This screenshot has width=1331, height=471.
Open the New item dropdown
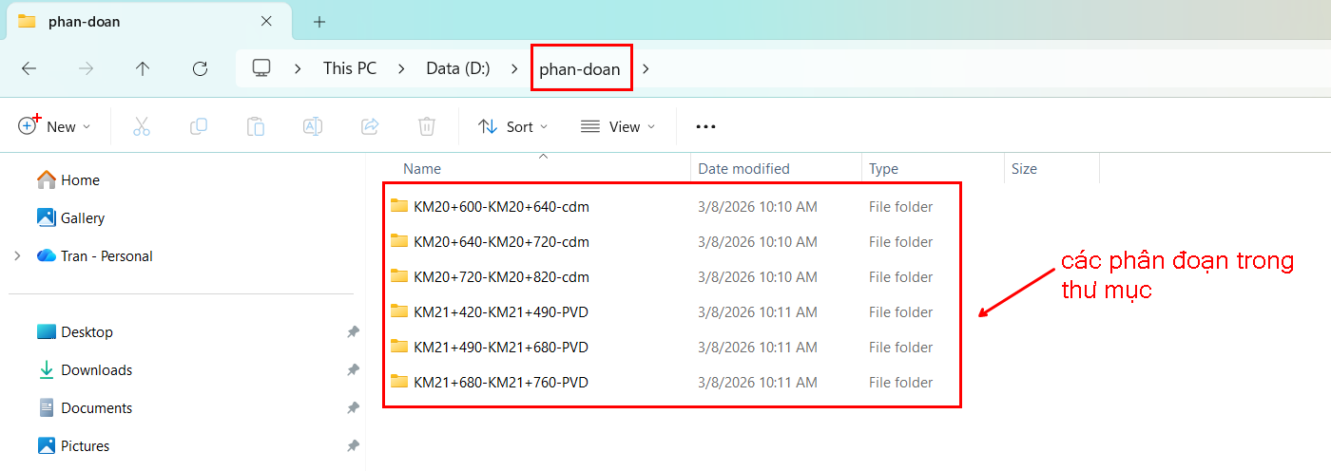pyautogui.click(x=55, y=126)
